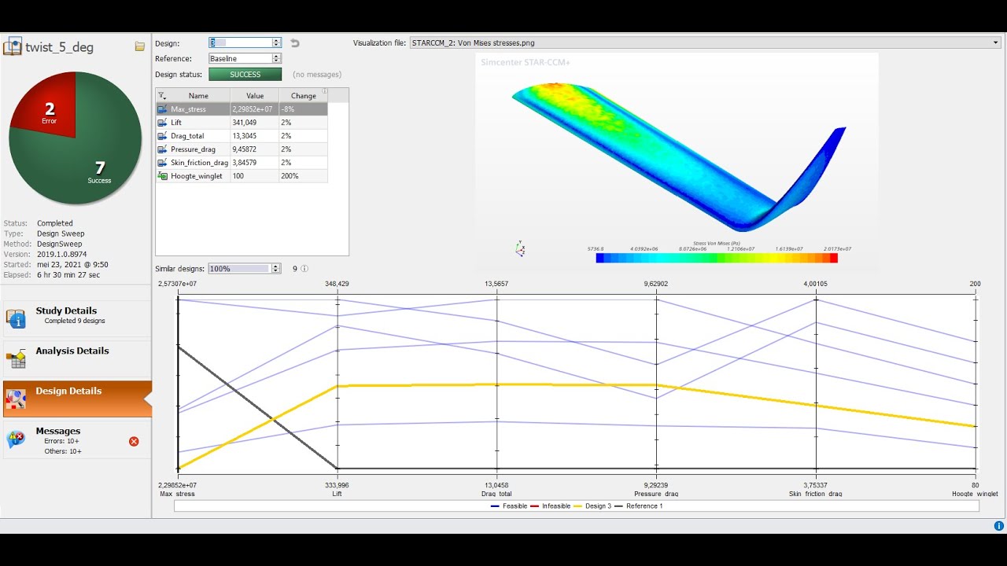Click the value 2,29852e+07 cell
The image size is (1007, 566).
255,109
